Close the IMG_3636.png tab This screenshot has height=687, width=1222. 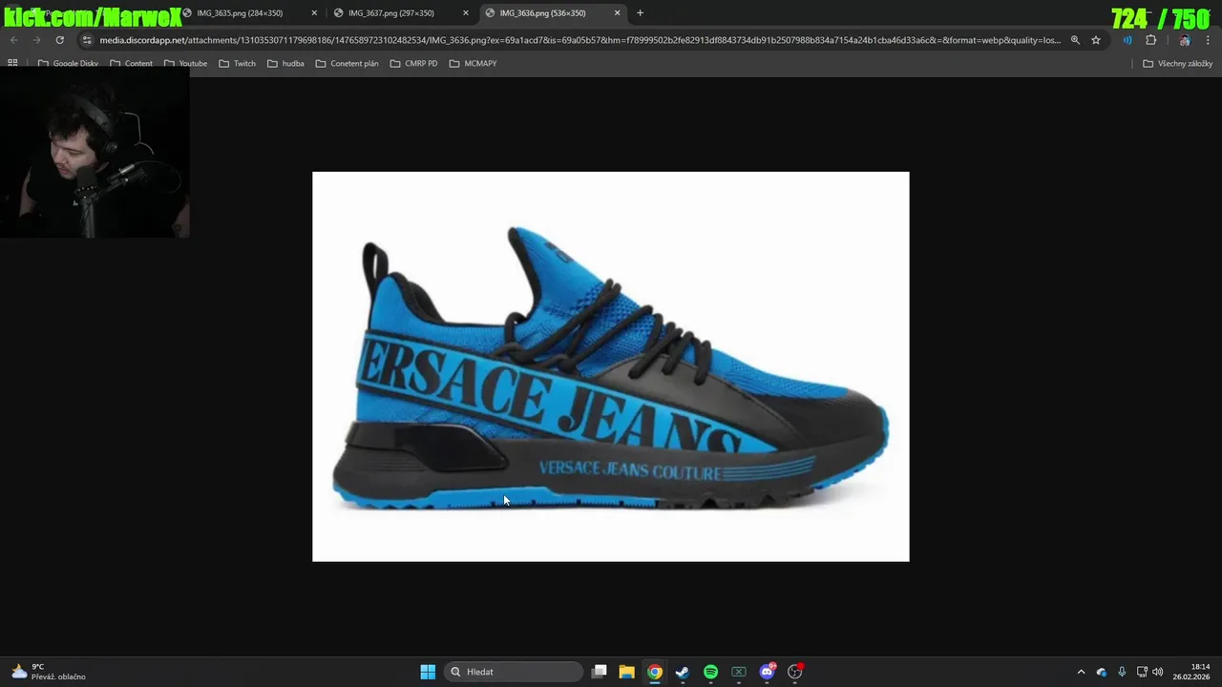(617, 13)
